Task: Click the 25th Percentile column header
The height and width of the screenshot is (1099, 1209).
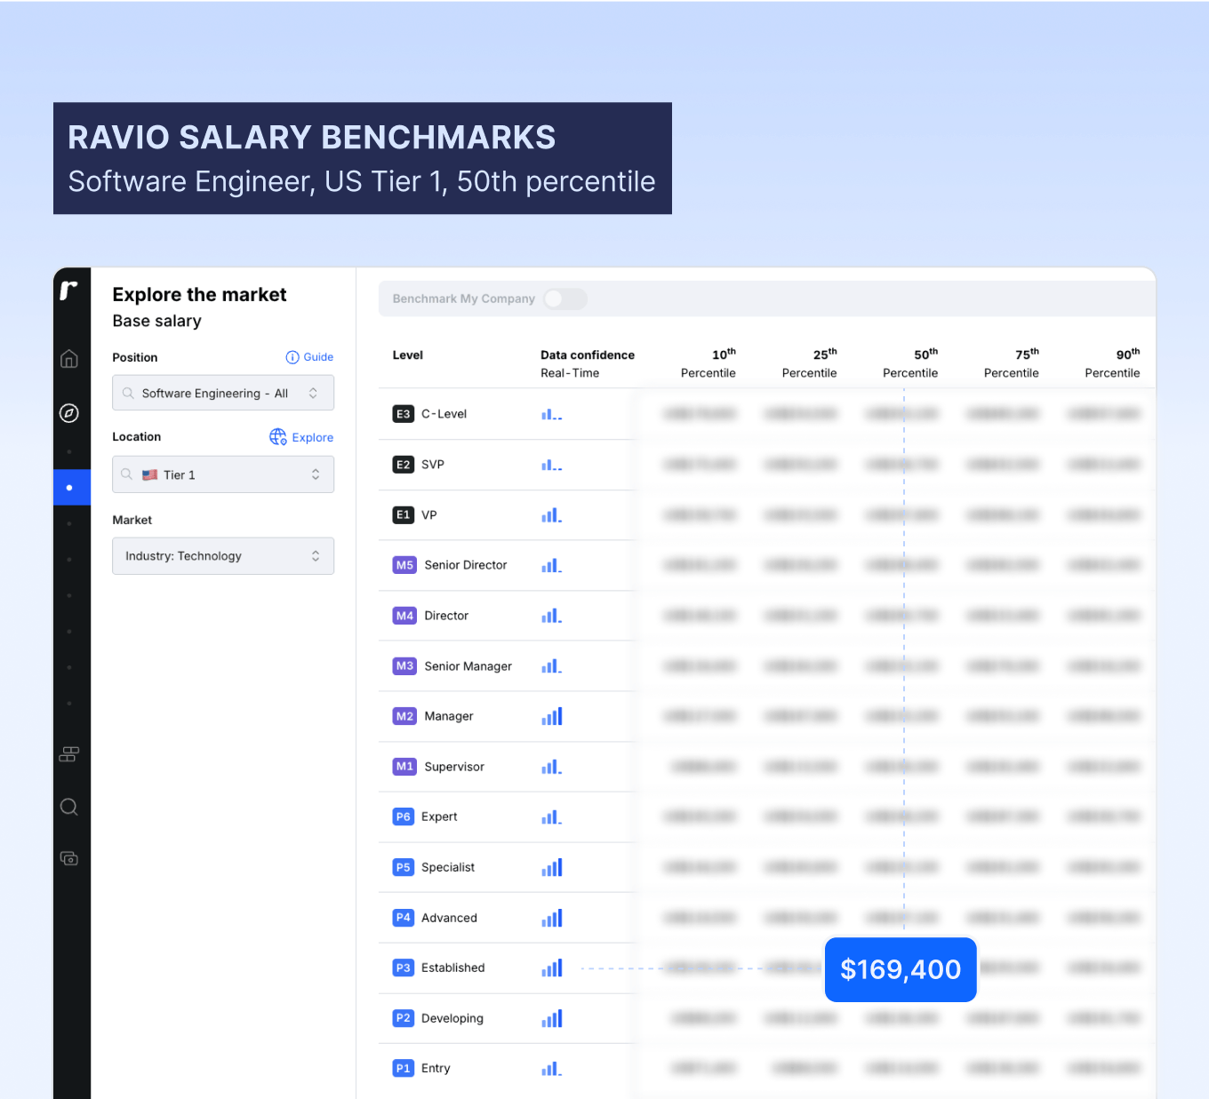Action: [x=810, y=363]
